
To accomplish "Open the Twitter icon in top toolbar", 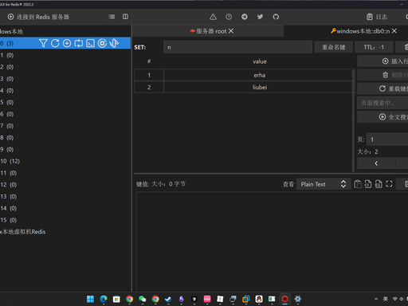I will (260, 17).
